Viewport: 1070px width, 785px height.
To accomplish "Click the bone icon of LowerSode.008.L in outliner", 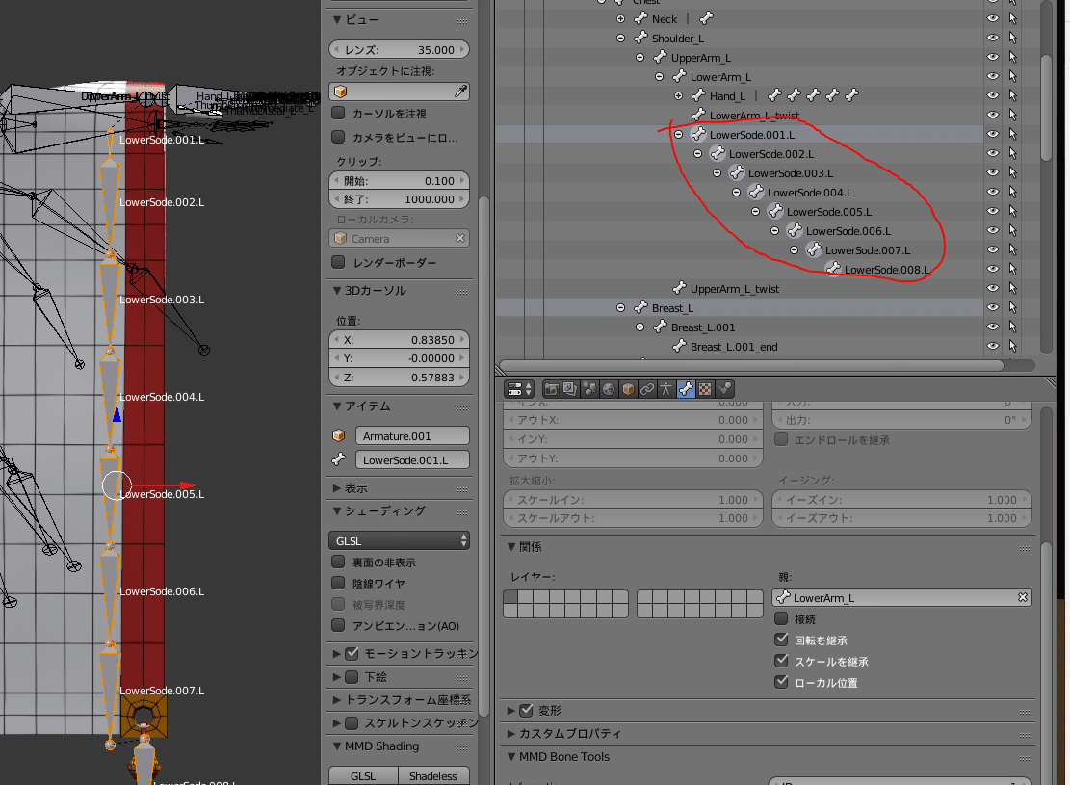I will click(x=832, y=270).
